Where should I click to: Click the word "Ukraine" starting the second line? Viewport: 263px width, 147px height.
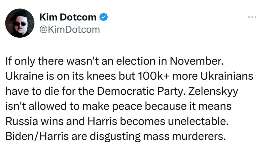(23, 76)
